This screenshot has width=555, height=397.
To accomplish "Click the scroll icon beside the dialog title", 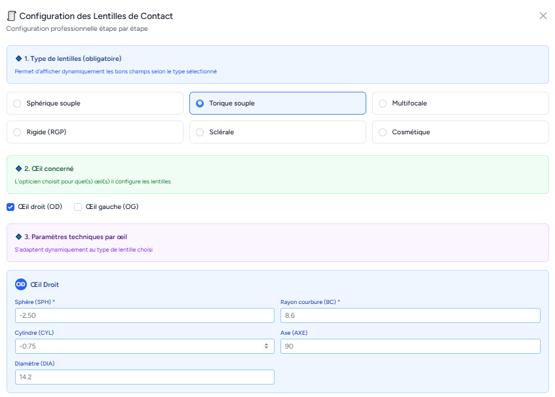I will [x=11, y=16].
